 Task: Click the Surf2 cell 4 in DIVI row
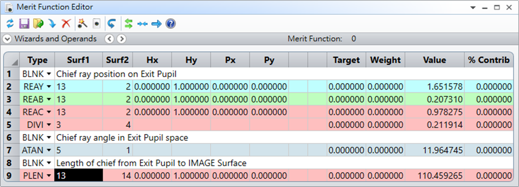coord(118,125)
